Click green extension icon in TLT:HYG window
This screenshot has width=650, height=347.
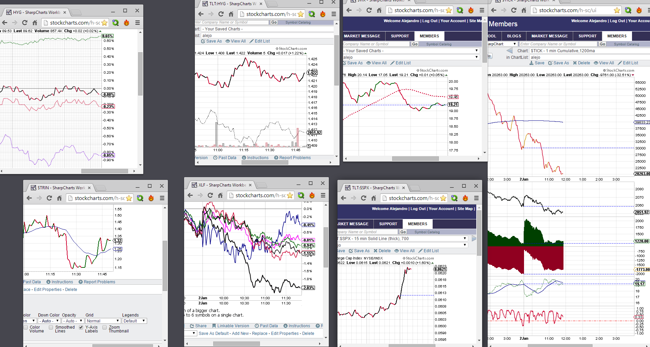point(312,14)
